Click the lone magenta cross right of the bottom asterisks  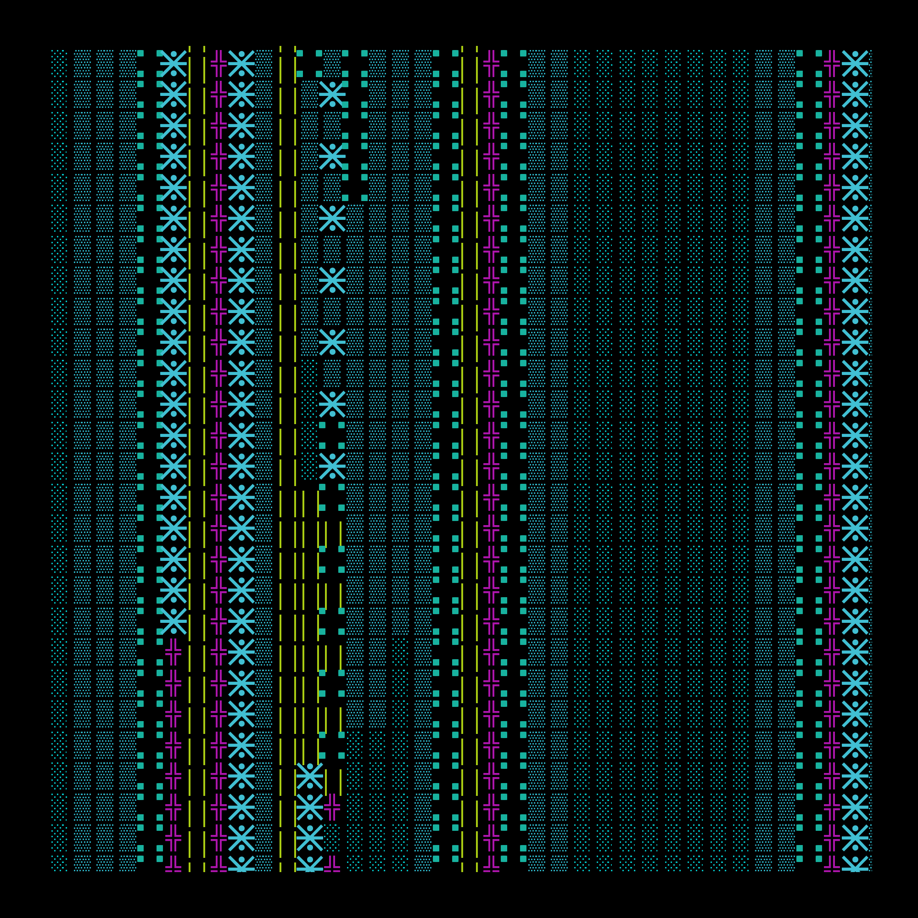click(332, 807)
